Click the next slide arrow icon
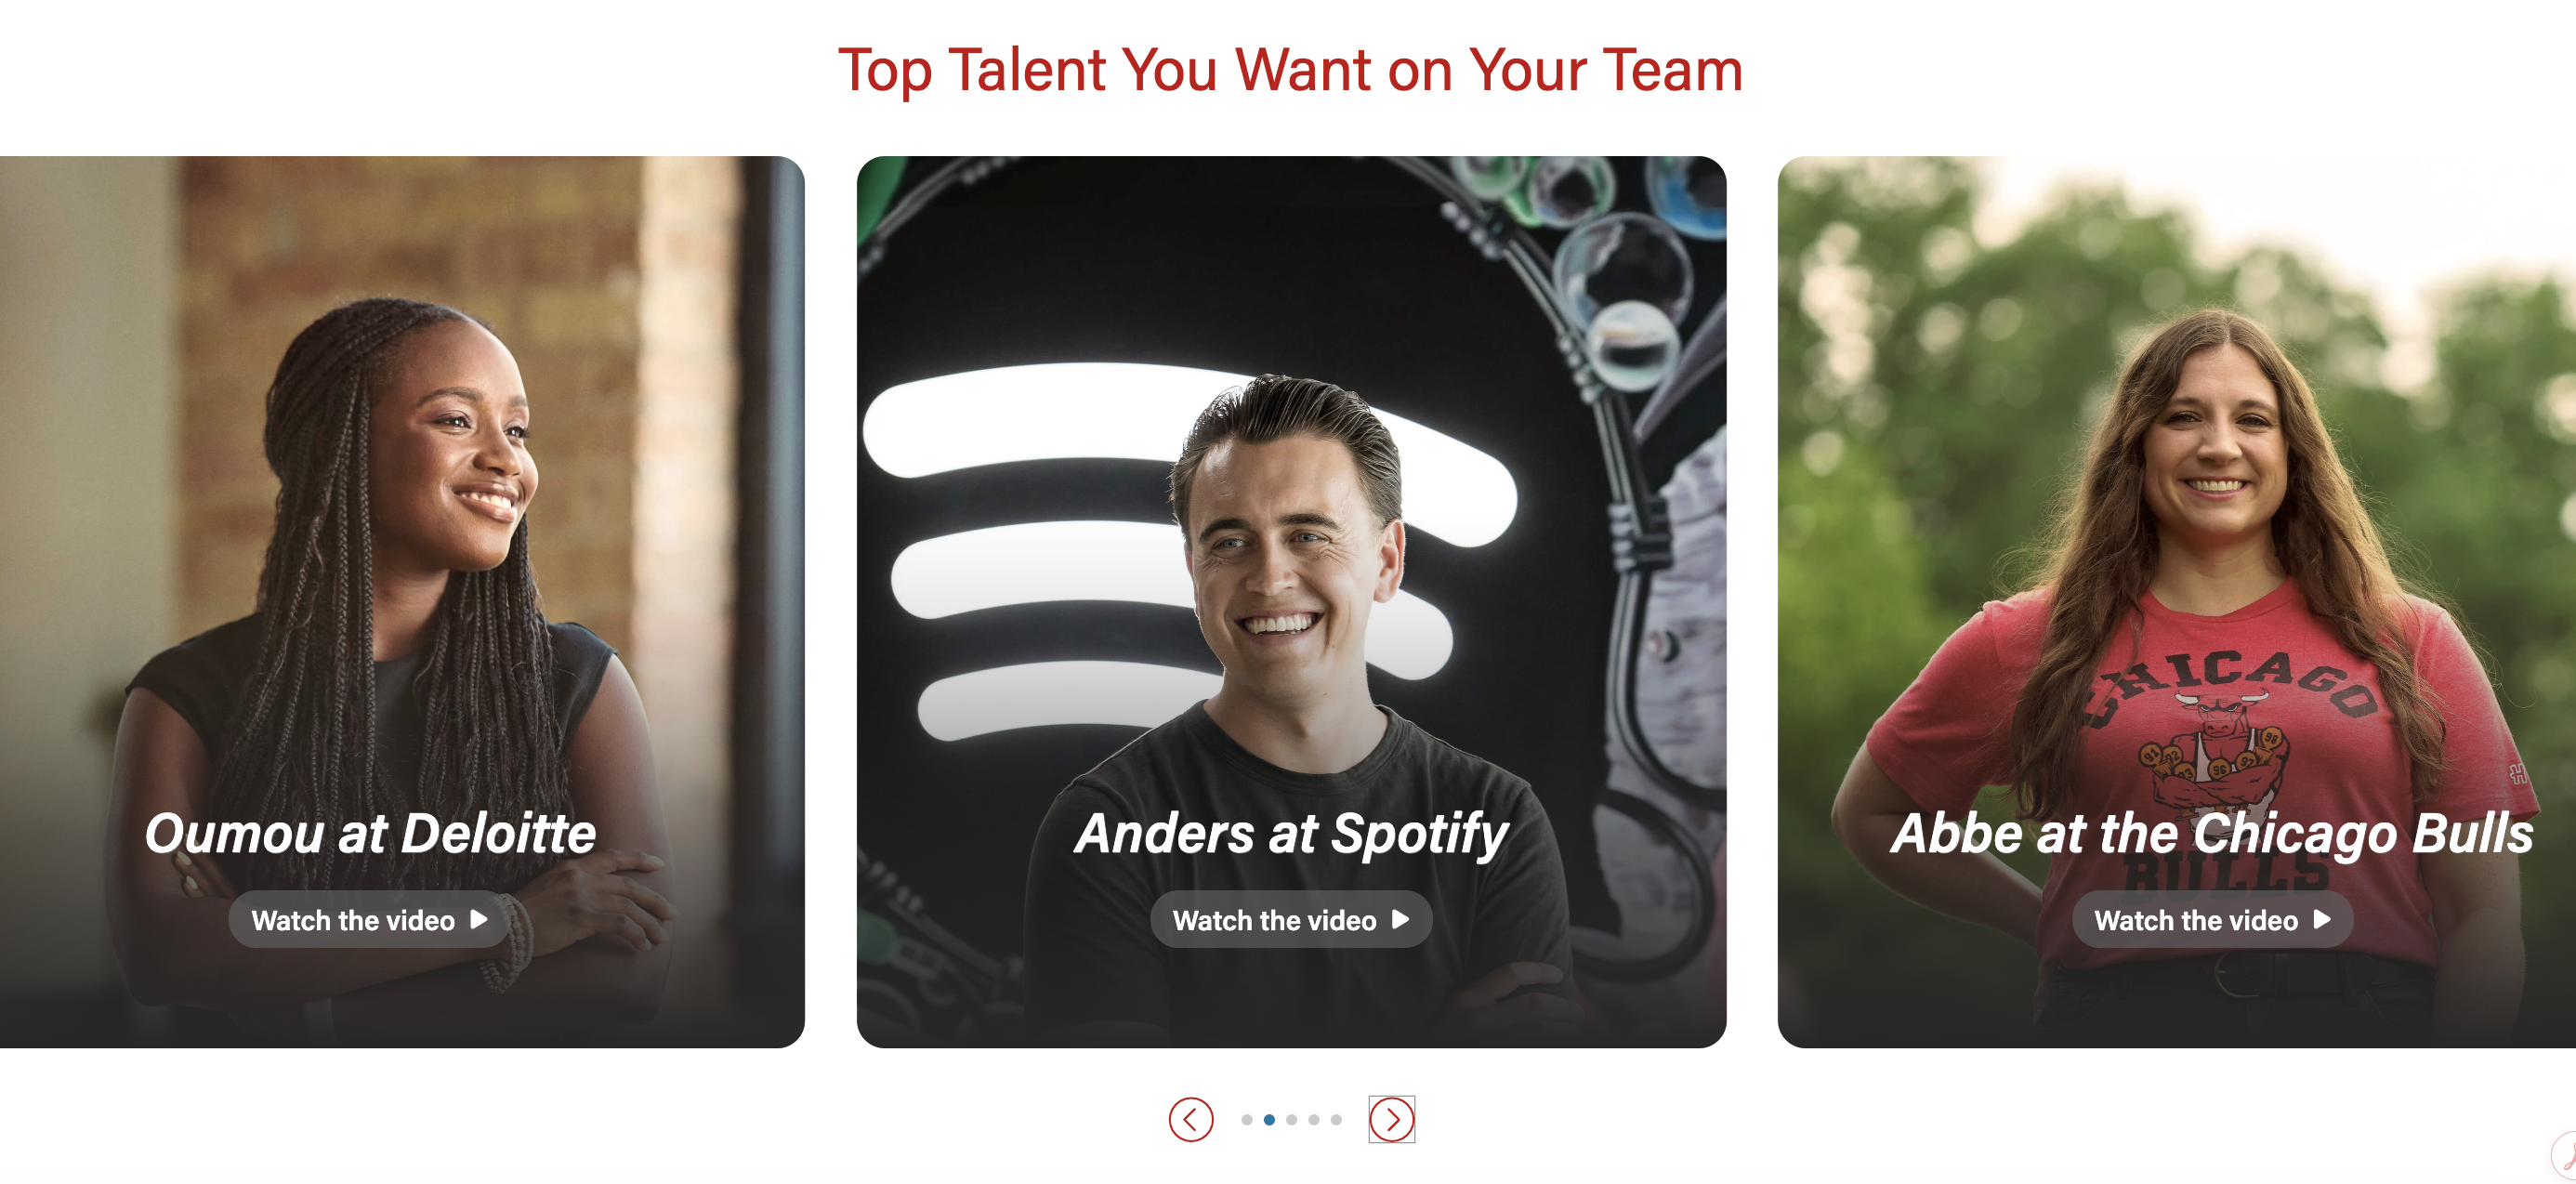This screenshot has width=2576, height=1184. coord(1391,1119)
